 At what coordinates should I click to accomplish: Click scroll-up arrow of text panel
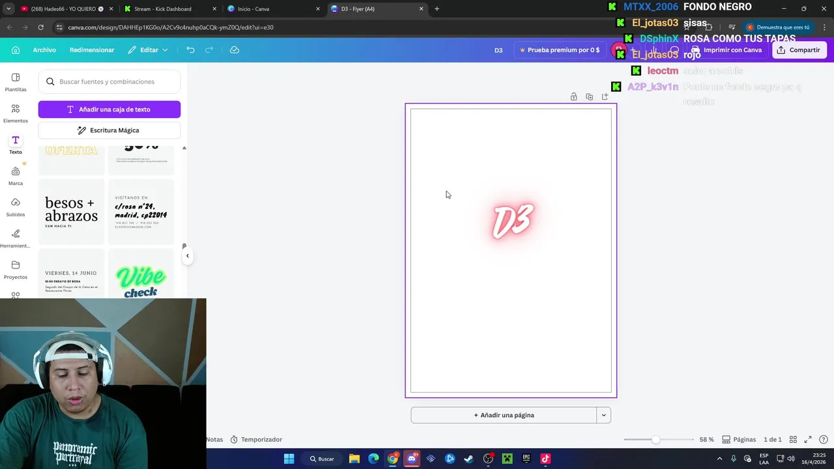[x=184, y=149]
